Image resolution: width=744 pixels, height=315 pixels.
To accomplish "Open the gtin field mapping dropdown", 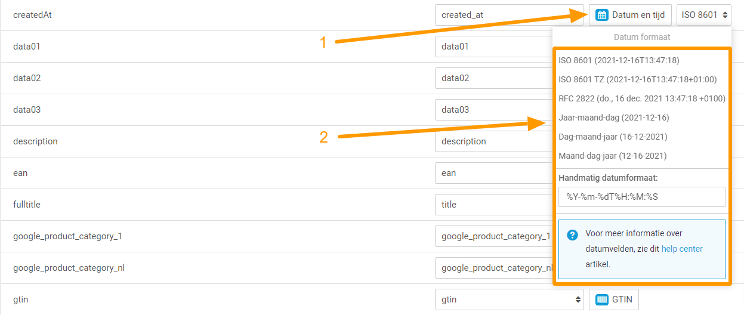I will [510, 299].
